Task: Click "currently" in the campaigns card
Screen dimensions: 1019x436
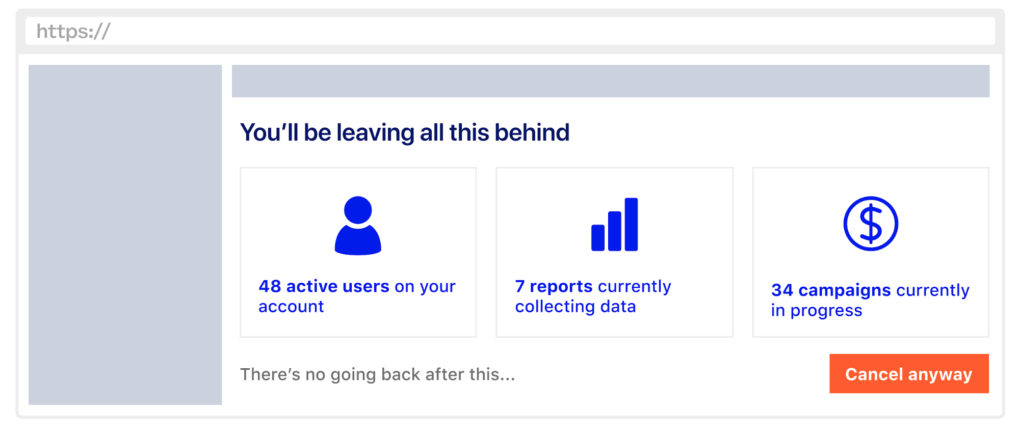Action: click(x=932, y=290)
